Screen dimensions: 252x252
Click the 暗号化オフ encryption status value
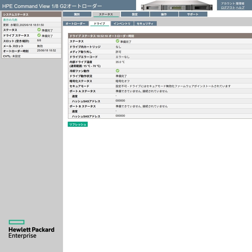[x=123, y=81]
